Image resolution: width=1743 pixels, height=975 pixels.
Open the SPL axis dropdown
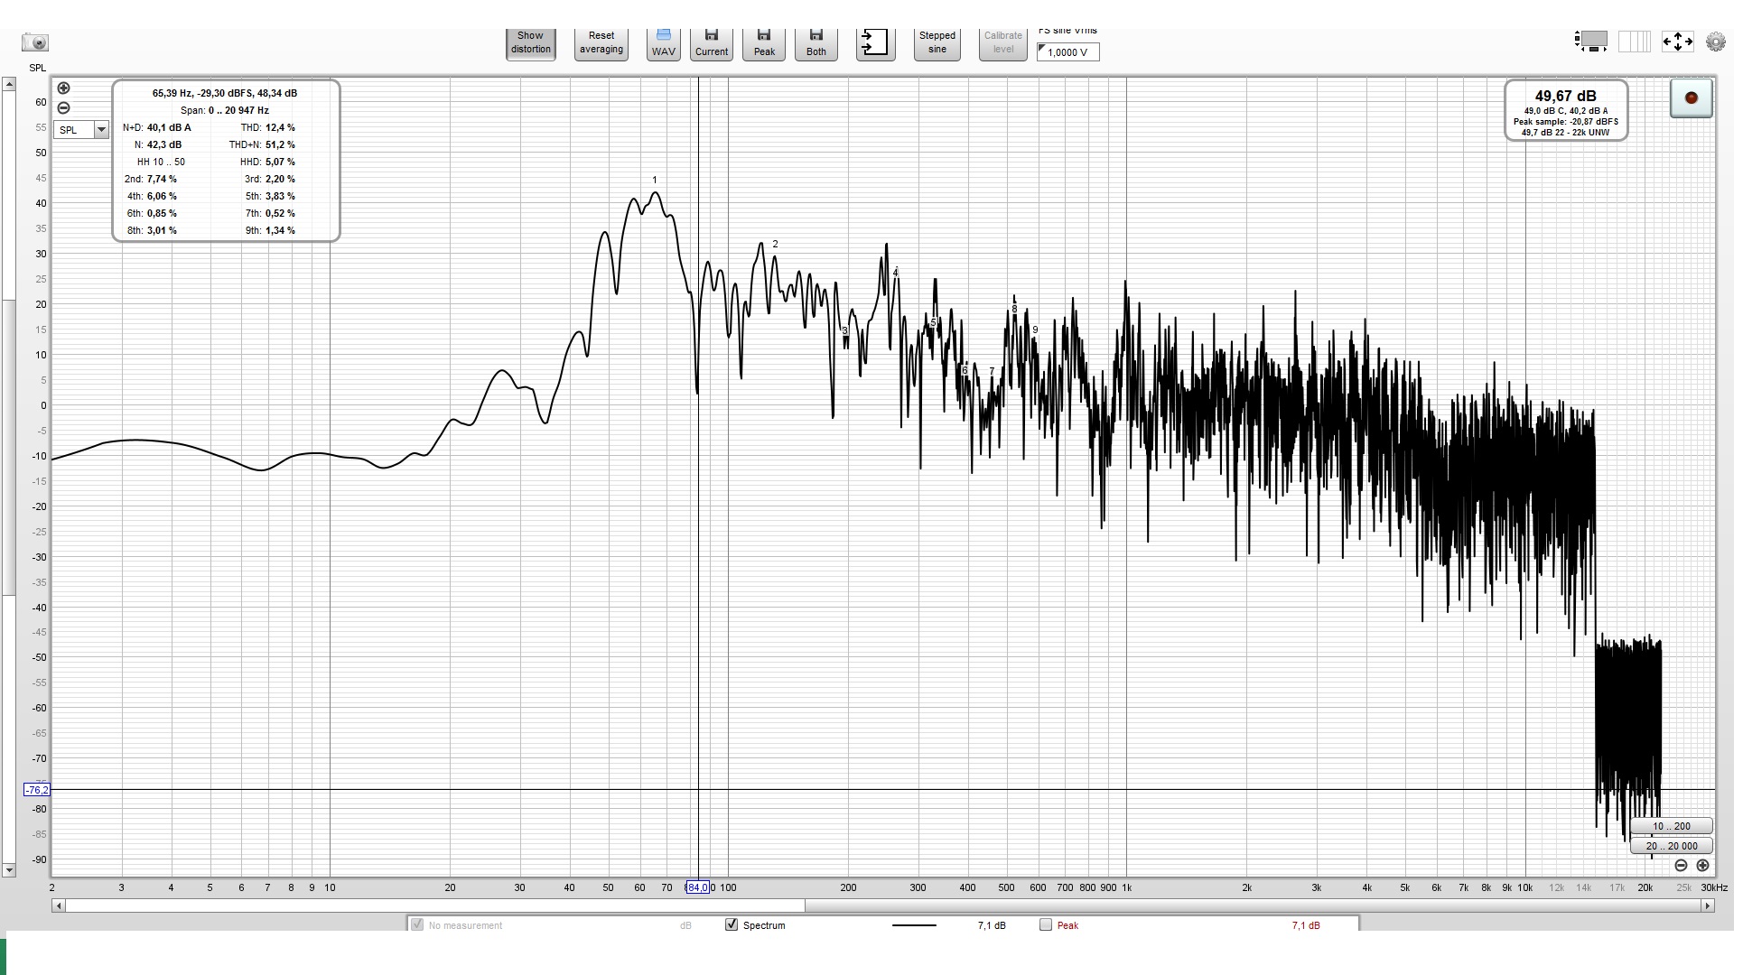coord(72,130)
